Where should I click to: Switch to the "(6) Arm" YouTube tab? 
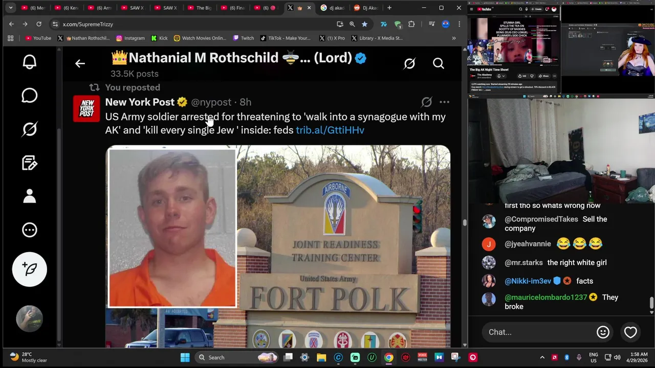[x=100, y=8]
